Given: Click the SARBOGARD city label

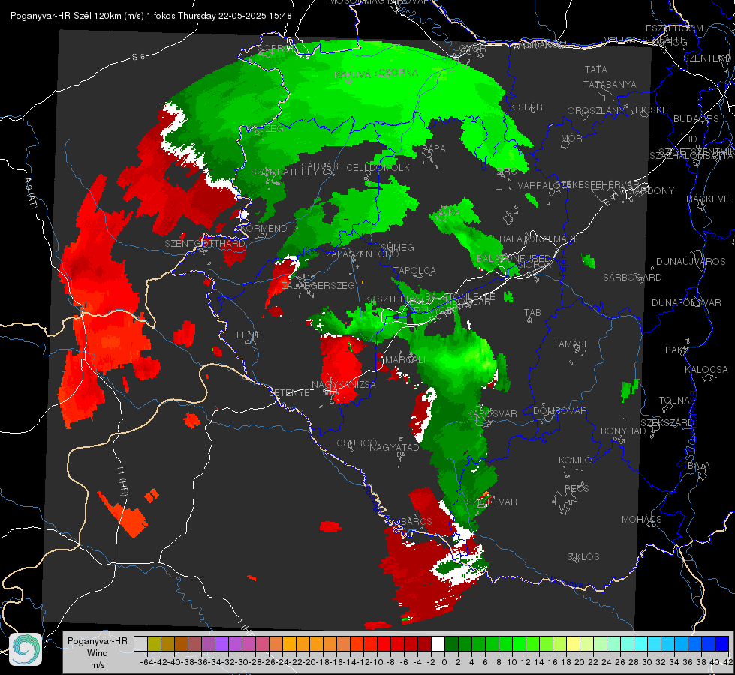Looking at the screenshot, I should pyautogui.click(x=632, y=277).
